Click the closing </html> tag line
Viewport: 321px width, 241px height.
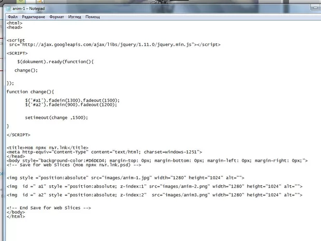16,217
